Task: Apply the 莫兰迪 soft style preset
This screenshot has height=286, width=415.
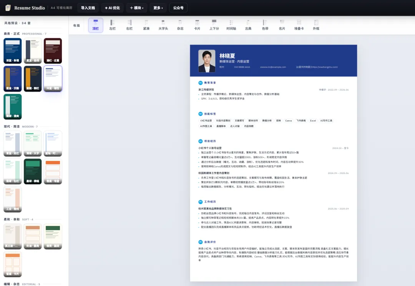Action: coord(13,236)
